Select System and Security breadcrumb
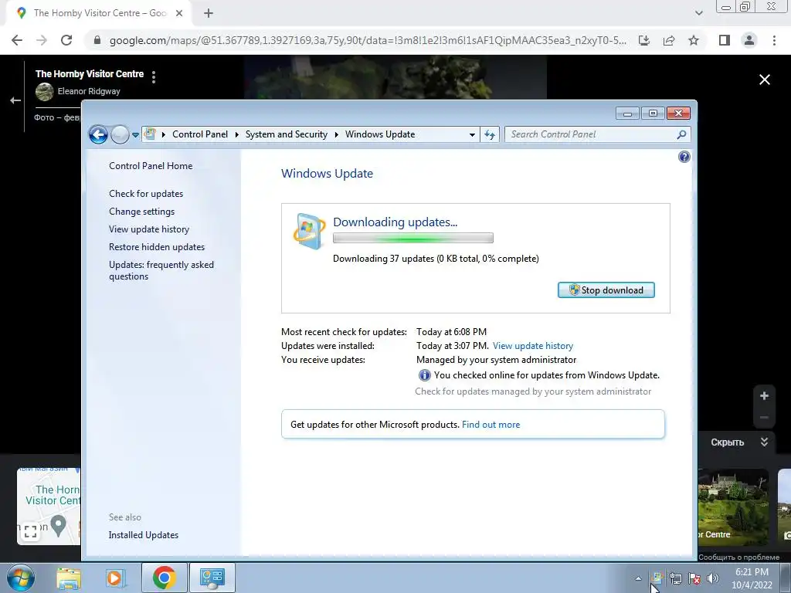 (x=286, y=134)
